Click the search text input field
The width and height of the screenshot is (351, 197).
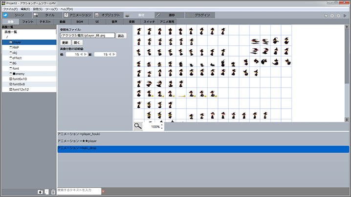(x=79, y=191)
